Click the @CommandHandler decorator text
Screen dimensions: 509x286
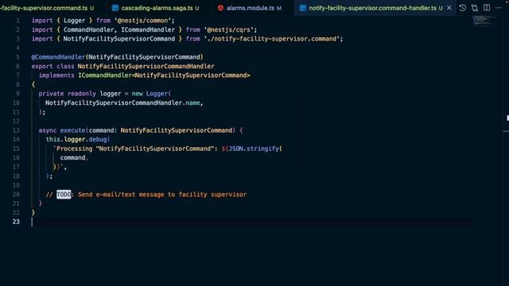(x=58, y=57)
